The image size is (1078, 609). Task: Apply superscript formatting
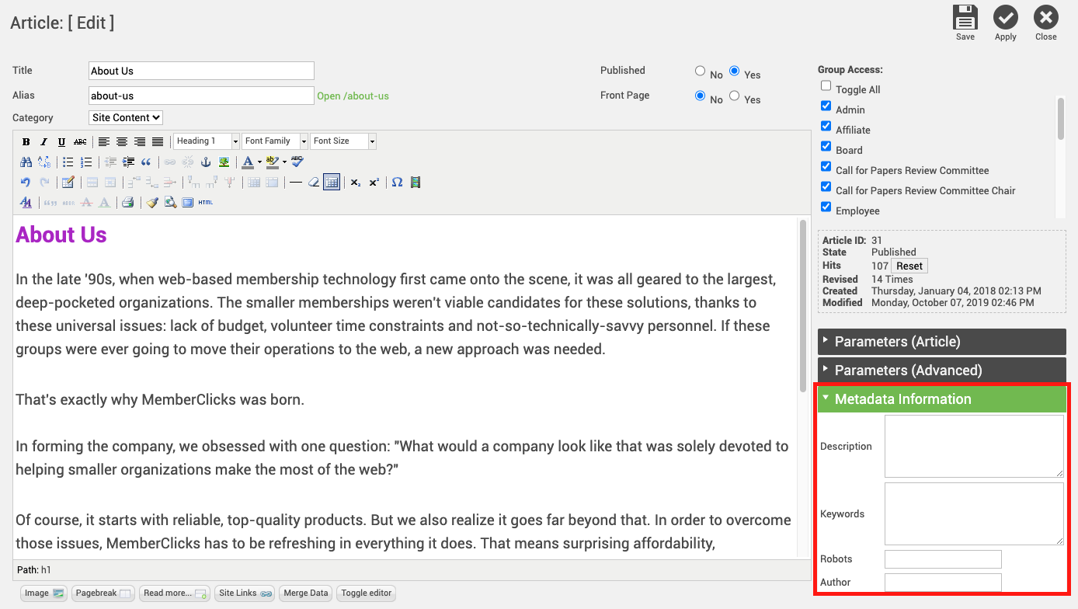pyautogui.click(x=374, y=182)
